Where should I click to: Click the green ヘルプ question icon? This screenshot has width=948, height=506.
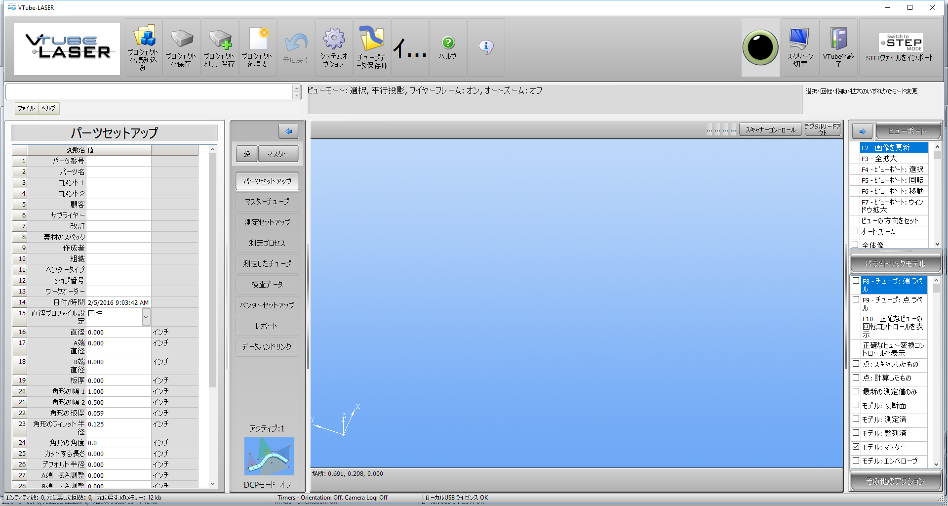(448, 43)
